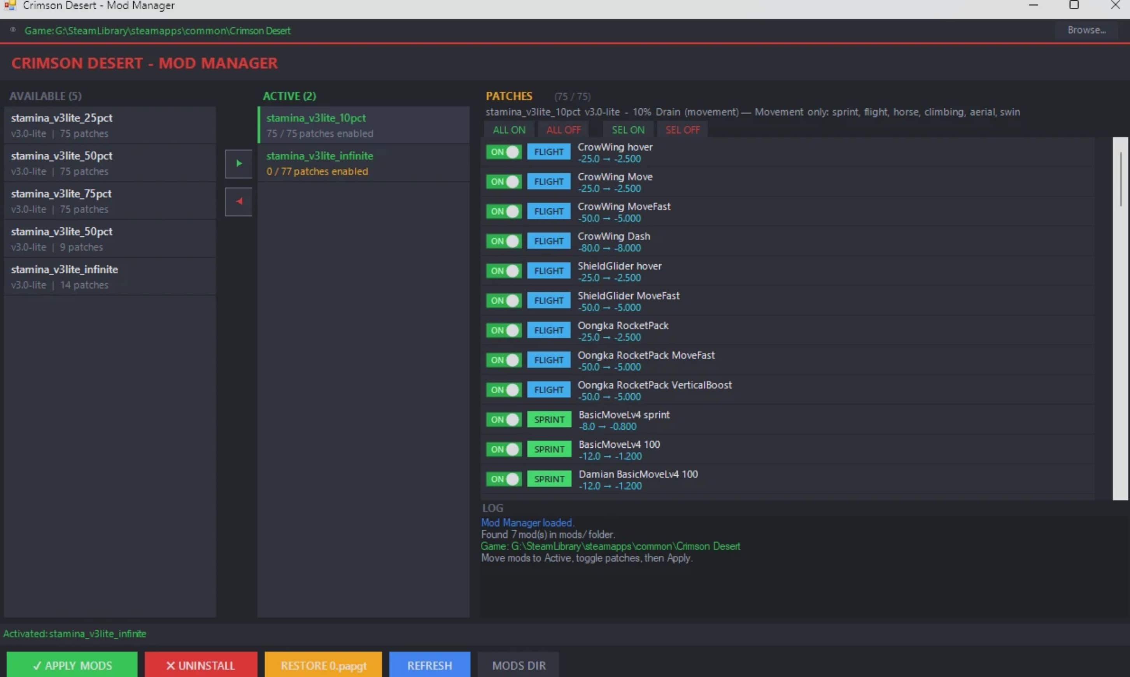This screenshot has width=1130, height=677.
Task: Browse for the game folder
Action: point(1086,30)
